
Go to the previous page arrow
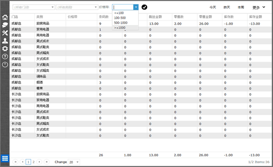point(22,162)
